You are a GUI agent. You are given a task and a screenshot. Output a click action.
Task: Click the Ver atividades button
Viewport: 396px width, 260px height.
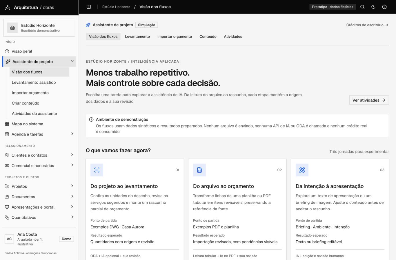point(369,100)
